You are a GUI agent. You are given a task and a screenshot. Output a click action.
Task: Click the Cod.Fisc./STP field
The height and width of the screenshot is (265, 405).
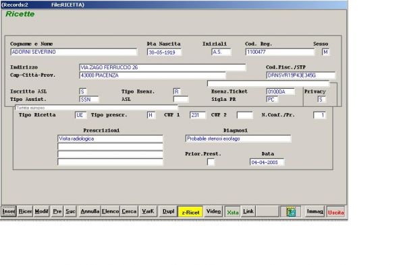coord(300,75)
